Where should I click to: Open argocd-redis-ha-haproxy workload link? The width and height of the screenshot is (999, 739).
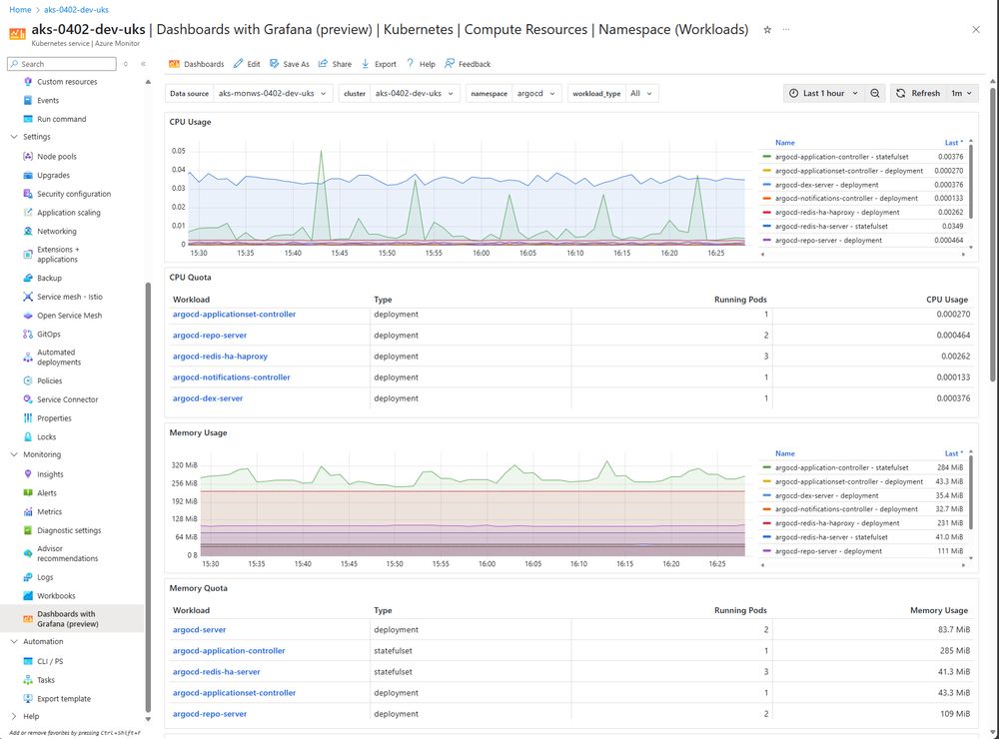click(220, 357)
